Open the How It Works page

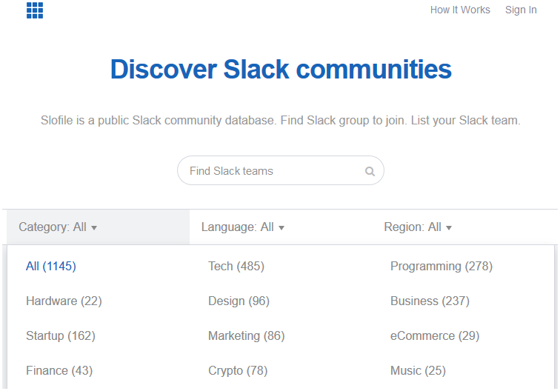[460, 10]
